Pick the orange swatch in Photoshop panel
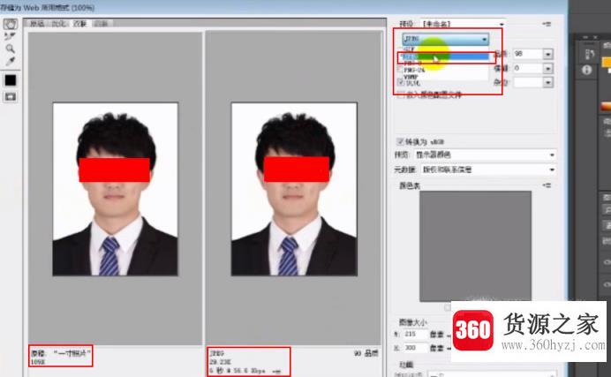The image size is (611, 377). coord(607,62)
